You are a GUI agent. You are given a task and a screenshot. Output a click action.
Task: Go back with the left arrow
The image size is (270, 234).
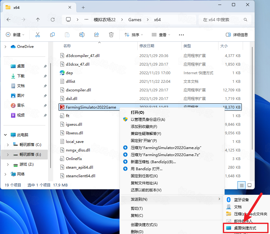point(9,20)
